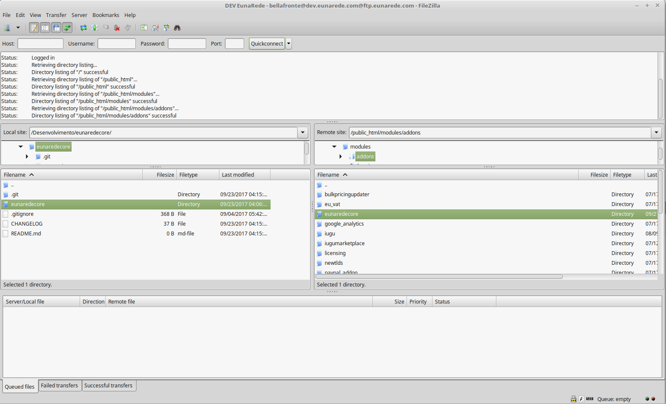This screenshot has width=666, height=404.
Task: Click the remote file list horizontal scrollbar
Action: click(x=439, y=277)
